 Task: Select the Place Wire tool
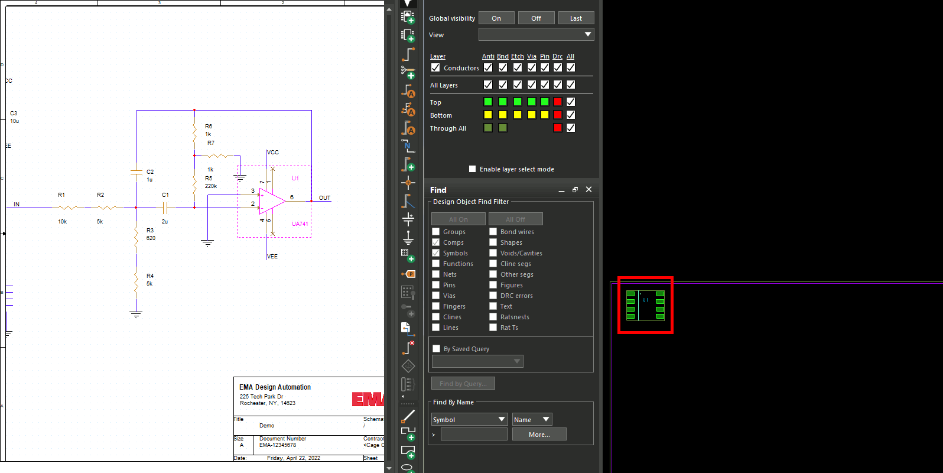408,54
